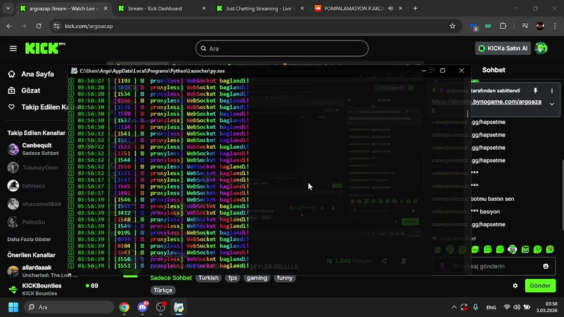Reload the Kick page

39,26
